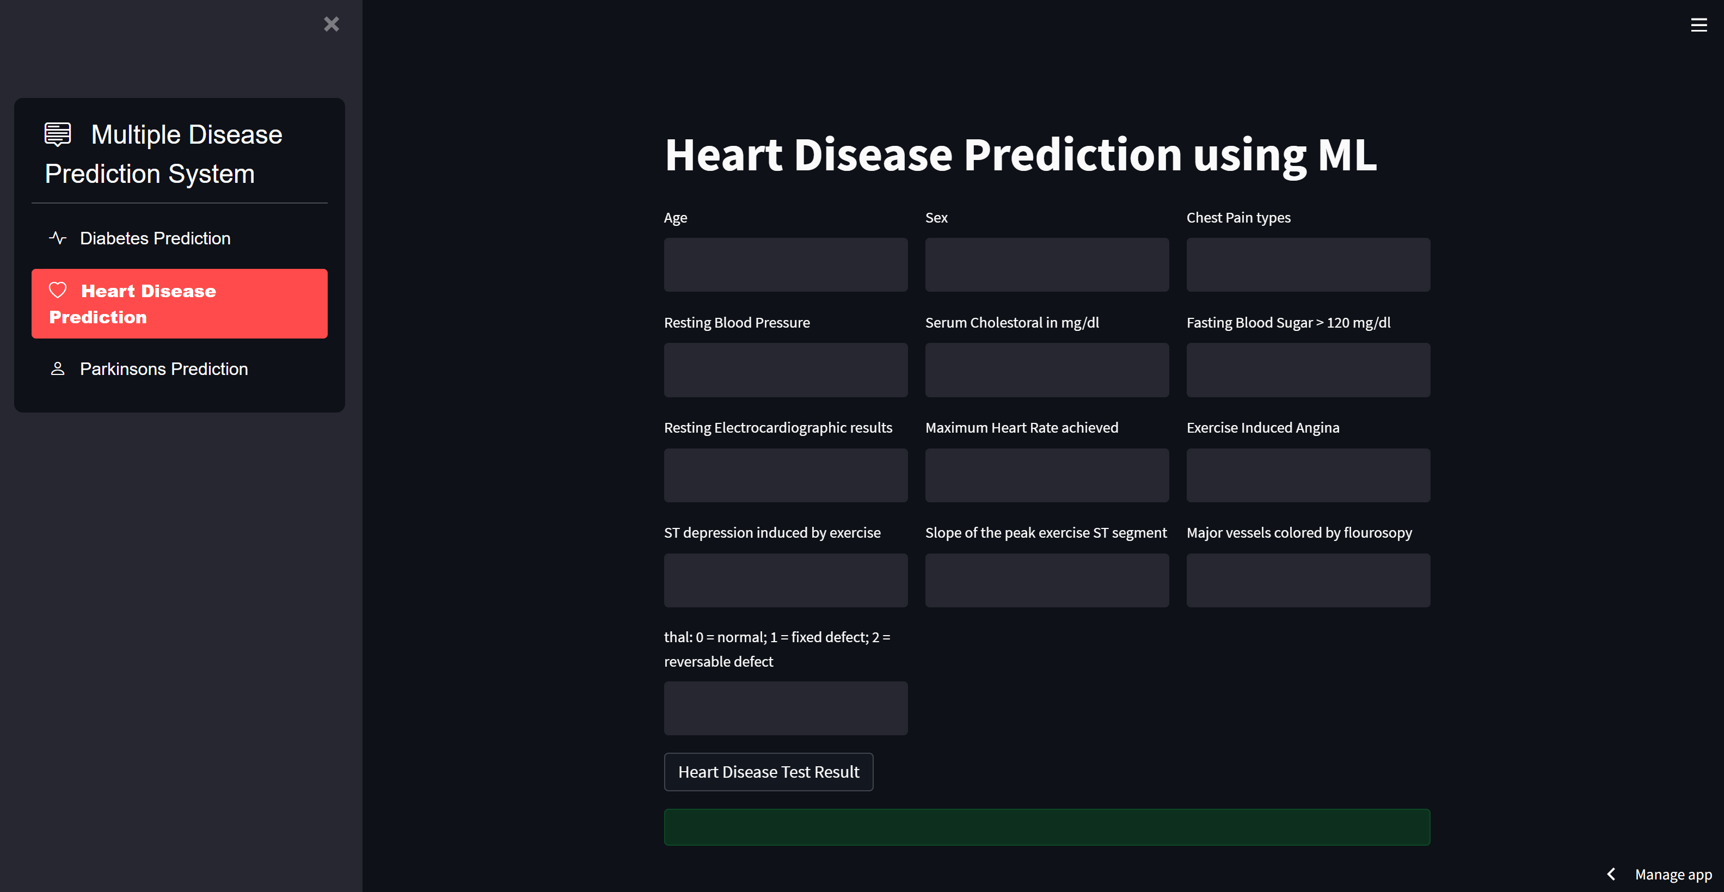The height and width of the screenshot is (892, 1724).
Task: Click the activity pulse icon beside Diabetes
Action: (x=58, y=238)
